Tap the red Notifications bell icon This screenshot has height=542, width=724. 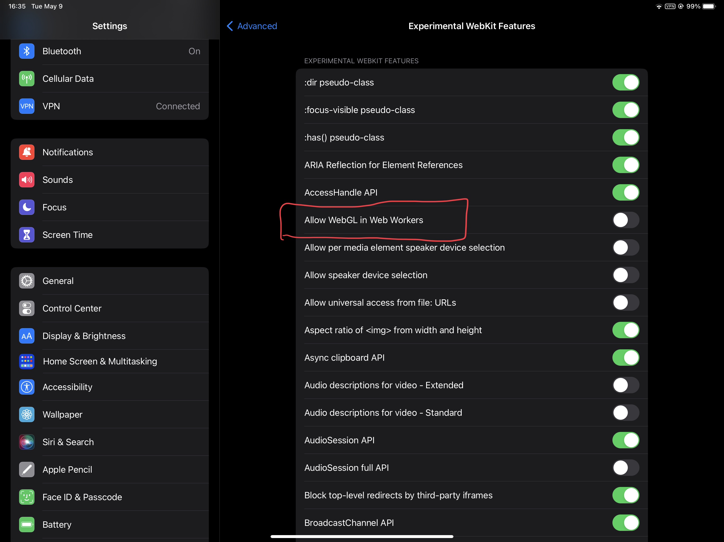(27, 152)
